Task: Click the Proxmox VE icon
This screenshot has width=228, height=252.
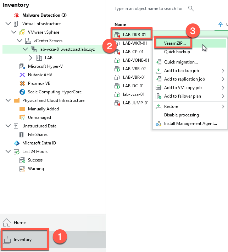Action: coord(22,83)
